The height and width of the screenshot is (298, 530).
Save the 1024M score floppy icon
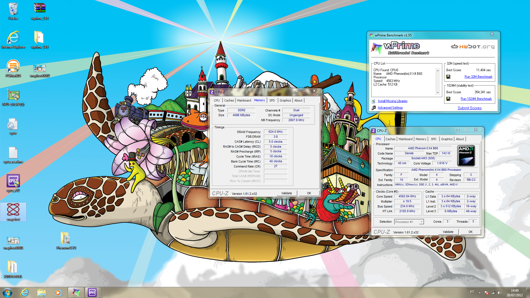[x=448, y=99]
